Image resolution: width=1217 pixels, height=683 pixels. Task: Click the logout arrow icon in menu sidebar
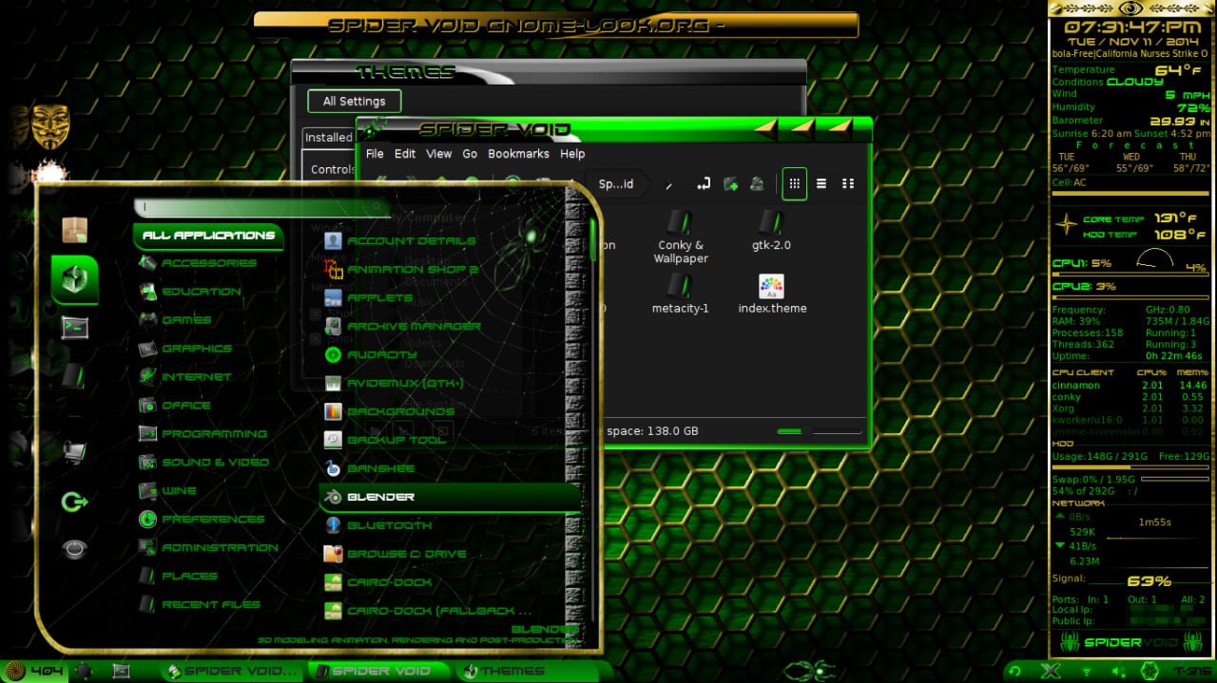click(x=75, y=502)
